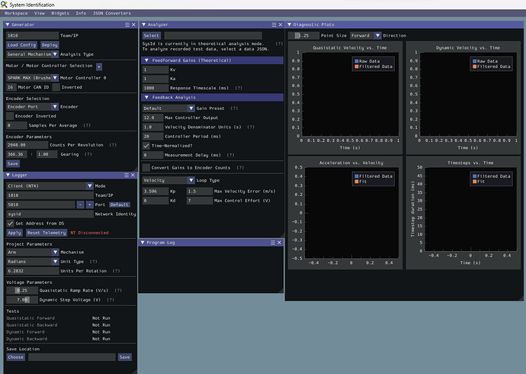The height and width of the screenshot is (374, 526).
Task: Click Select in the Analyzer panel
Action: (x=151, y=35)
